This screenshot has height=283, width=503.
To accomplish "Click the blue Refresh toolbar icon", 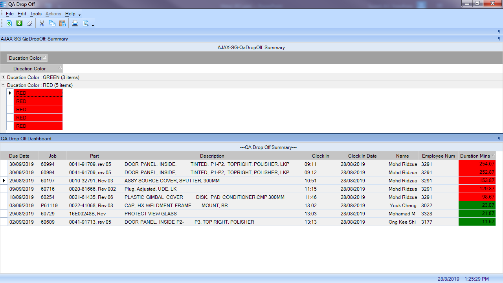I will click(x=9, y=24).
